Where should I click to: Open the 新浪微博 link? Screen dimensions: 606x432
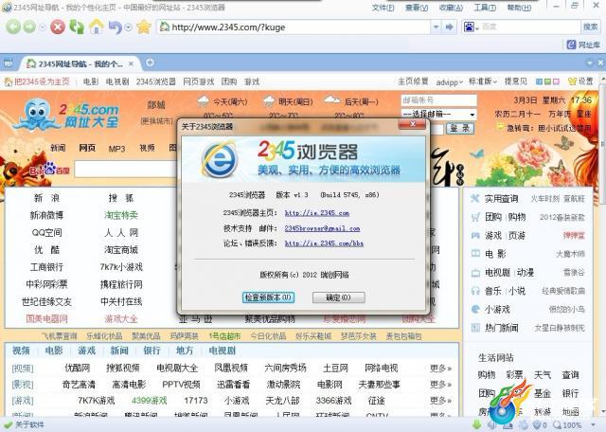(x=46, y=215)
